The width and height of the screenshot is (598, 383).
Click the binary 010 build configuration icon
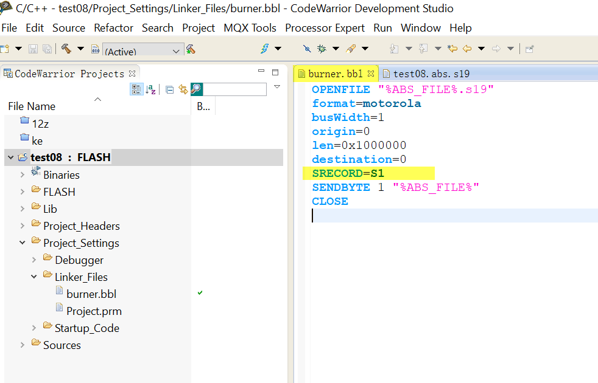[x=96, y=49]
